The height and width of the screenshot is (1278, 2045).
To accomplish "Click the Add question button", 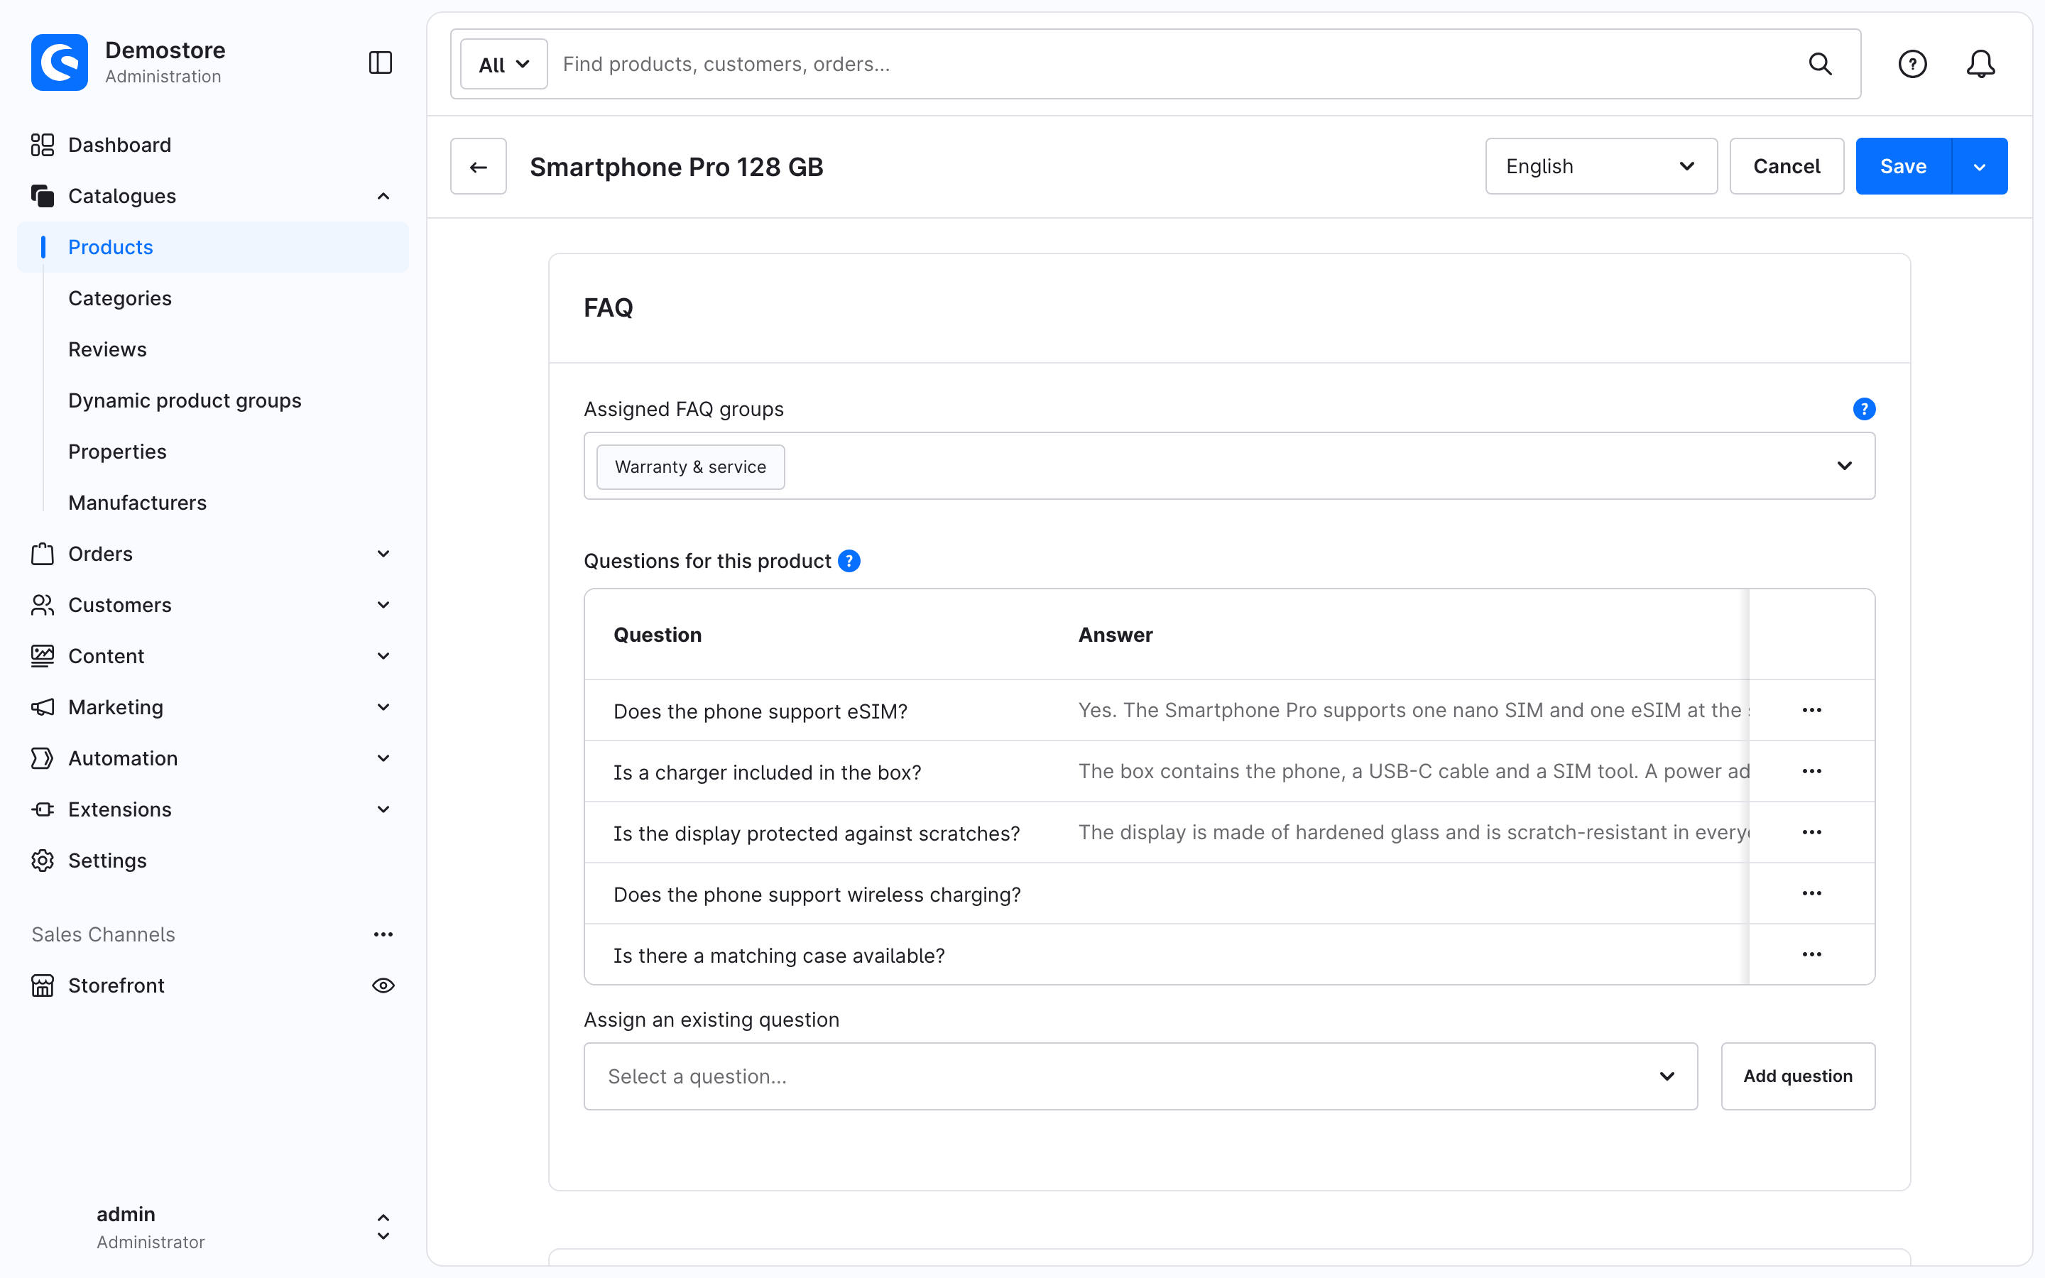I will point(1797,1076).
